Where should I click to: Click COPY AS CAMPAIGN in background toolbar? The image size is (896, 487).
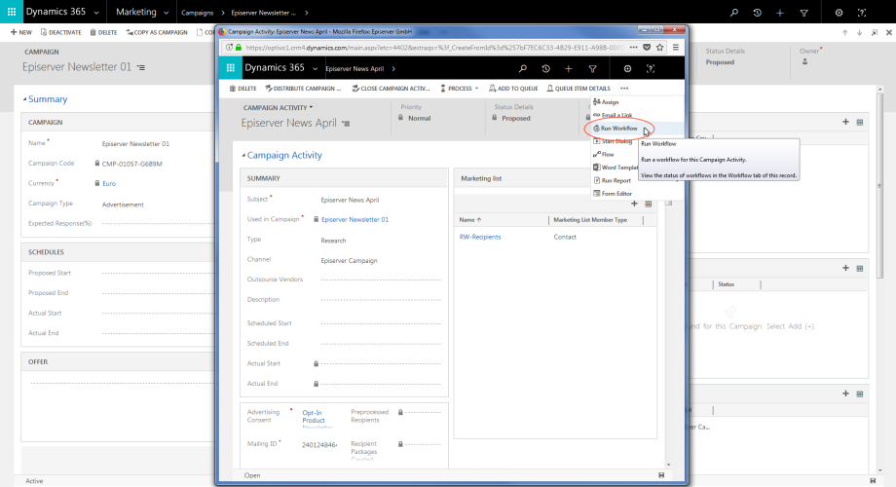[157, 32]
